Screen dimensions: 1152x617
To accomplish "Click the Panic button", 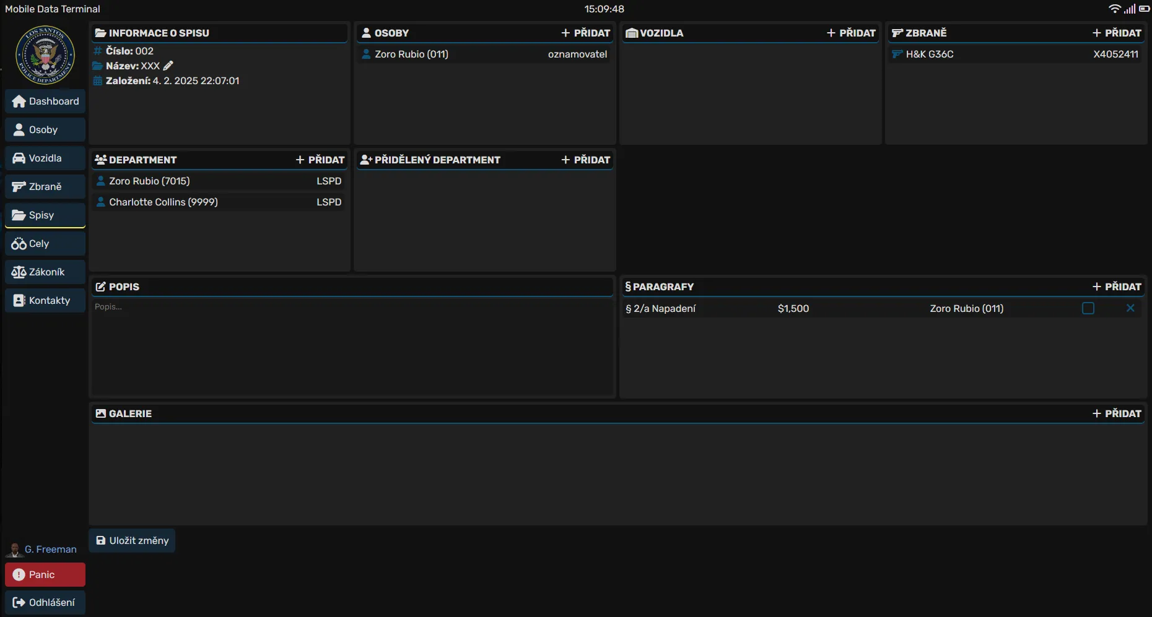I will tap(45, 575).
